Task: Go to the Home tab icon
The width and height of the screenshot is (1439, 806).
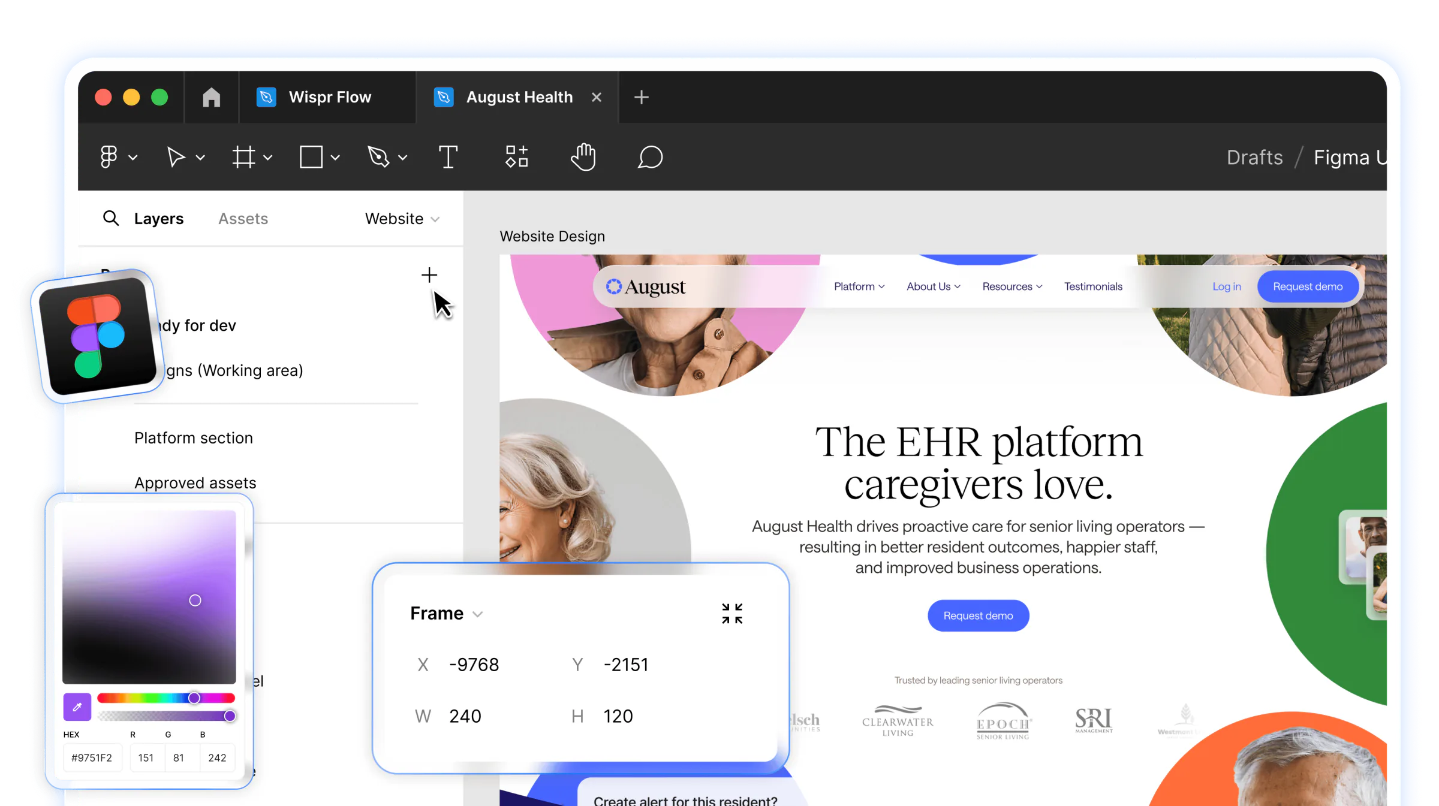Action: pos(211,97)
